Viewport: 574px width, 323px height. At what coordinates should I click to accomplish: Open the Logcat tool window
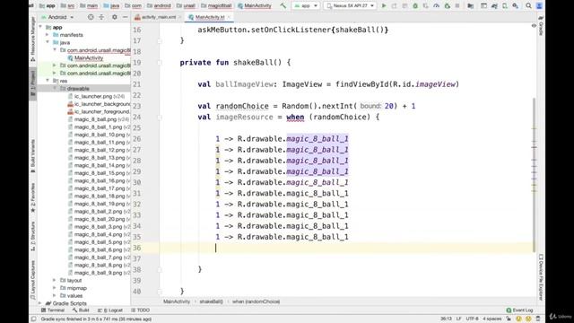(x=110, y=310)
